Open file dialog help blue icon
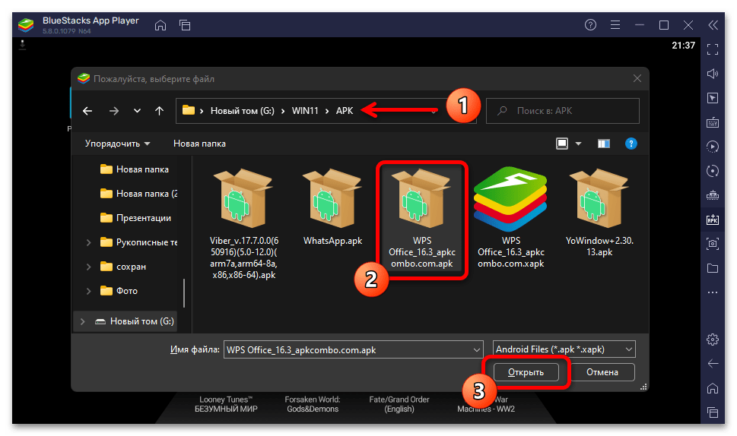737x436 pixels. [631, 144]
